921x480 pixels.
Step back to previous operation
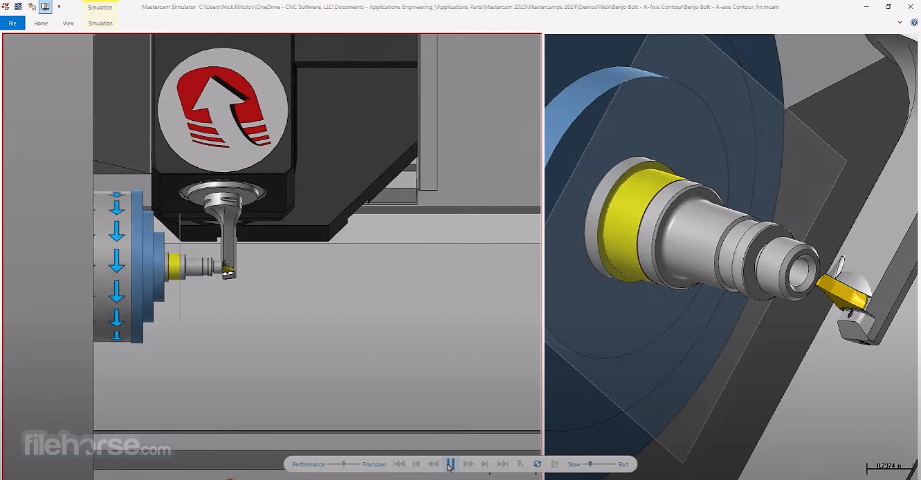[x=417, y=464]
